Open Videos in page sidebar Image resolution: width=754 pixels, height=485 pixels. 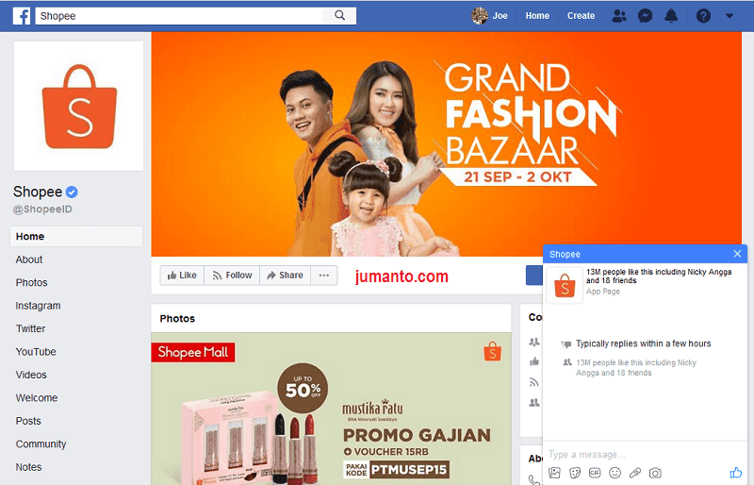point(31,375)
